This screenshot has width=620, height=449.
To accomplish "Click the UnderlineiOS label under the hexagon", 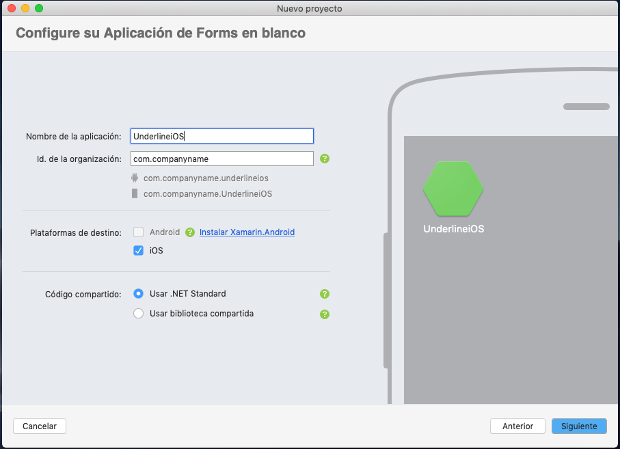I will (453, 229).
